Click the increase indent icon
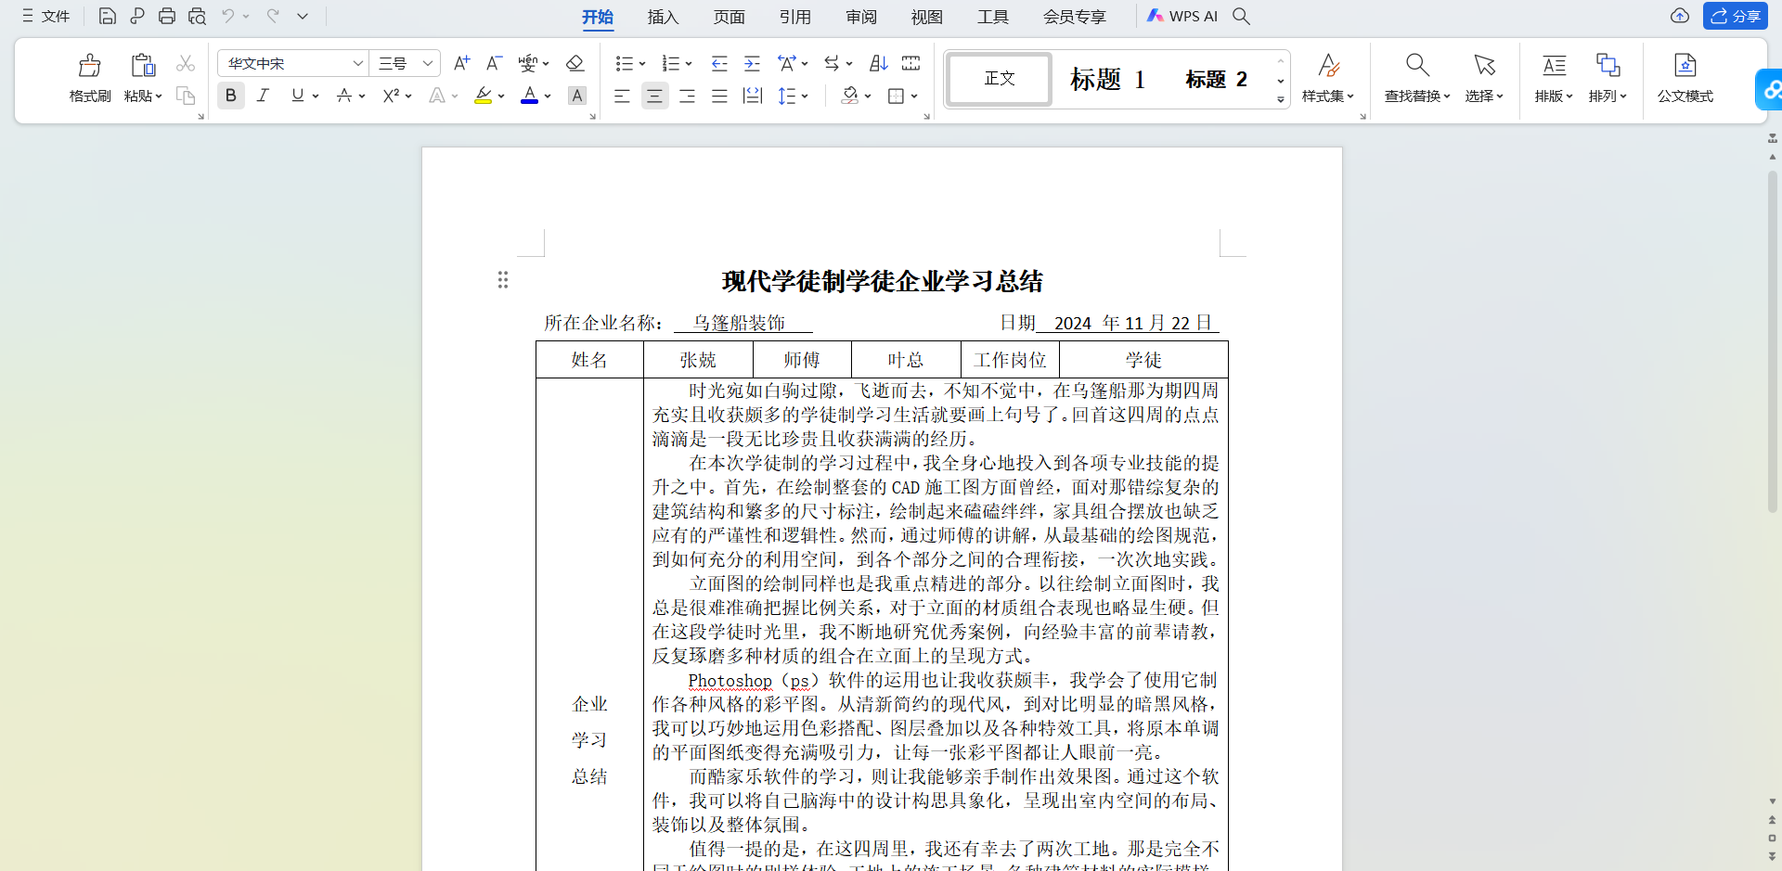Screen dimensions: 1782x871 pos(752,63)
